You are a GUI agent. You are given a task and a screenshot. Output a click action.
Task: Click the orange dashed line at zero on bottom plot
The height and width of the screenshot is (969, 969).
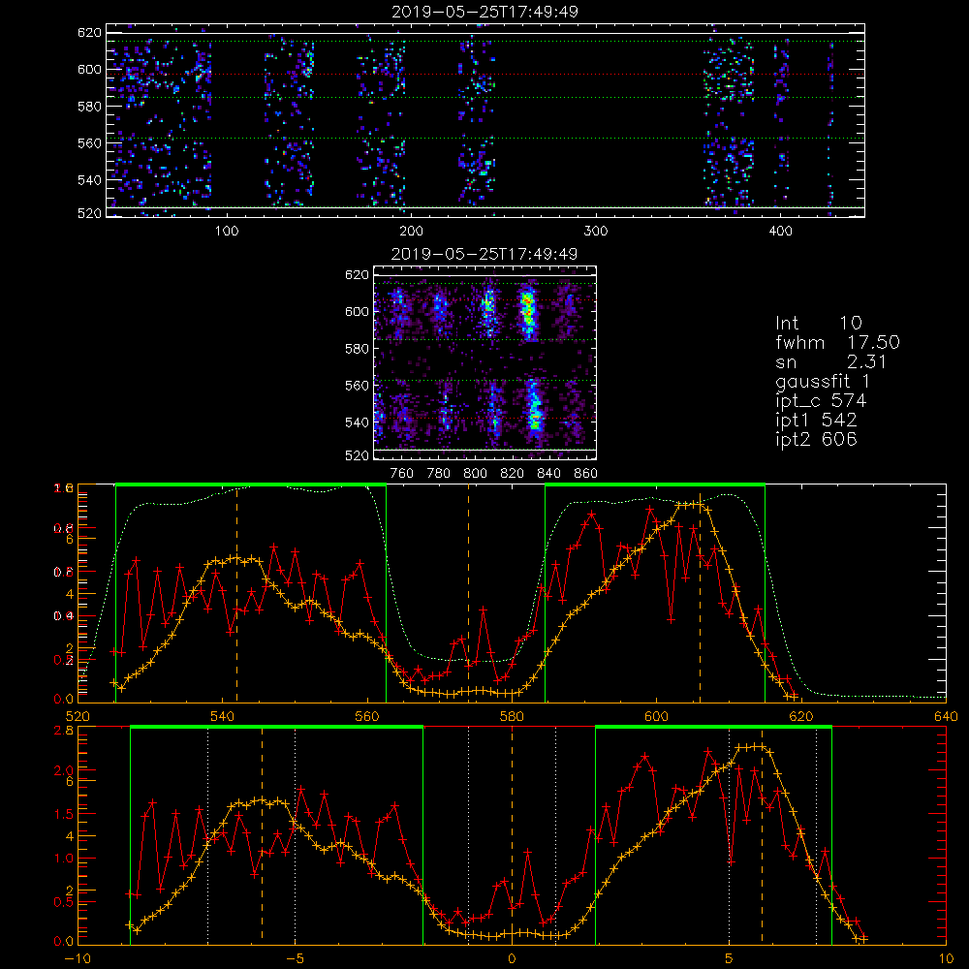pos(512,834)
